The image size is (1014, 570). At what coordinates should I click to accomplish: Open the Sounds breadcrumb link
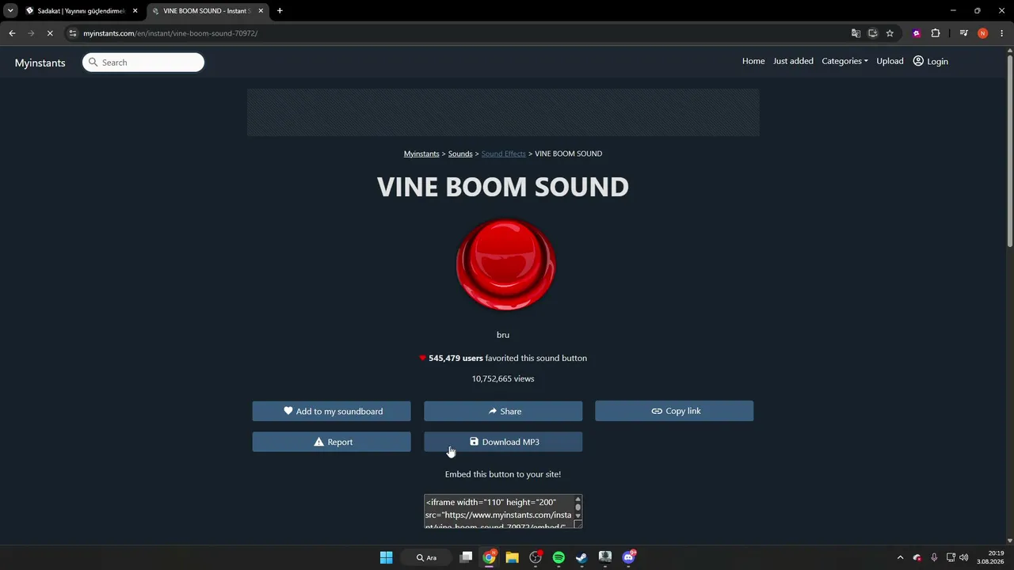pos(460,154)
